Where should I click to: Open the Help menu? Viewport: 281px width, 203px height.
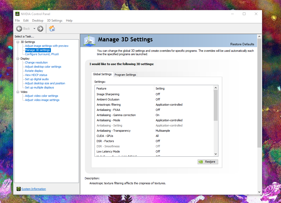[69, 21]
